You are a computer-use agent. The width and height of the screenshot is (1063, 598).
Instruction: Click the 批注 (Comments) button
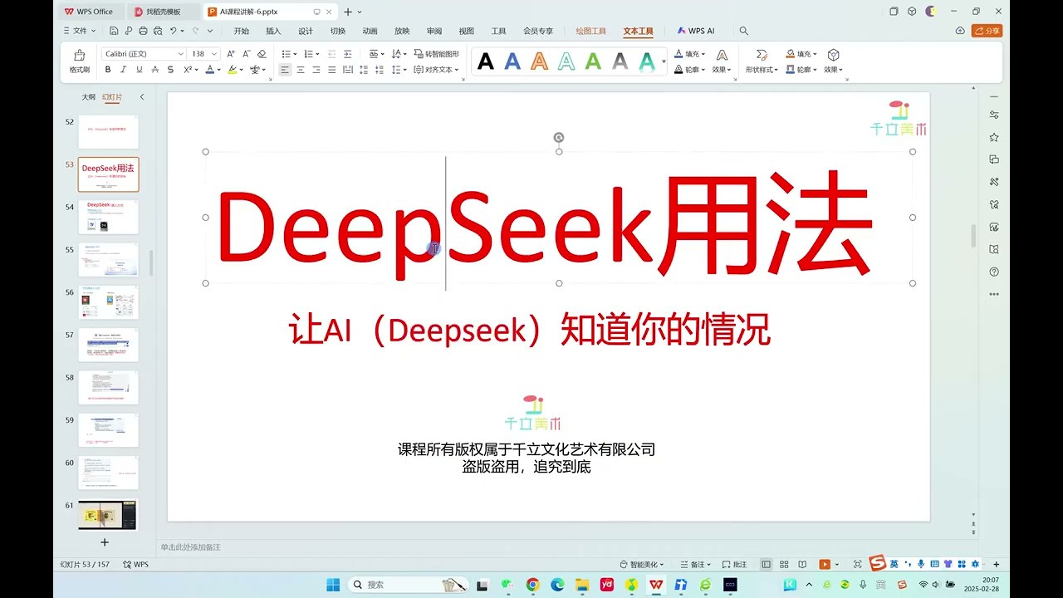[735, 564]
